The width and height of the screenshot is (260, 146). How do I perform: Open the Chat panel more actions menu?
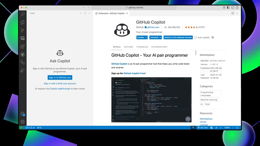coord(89,13)
